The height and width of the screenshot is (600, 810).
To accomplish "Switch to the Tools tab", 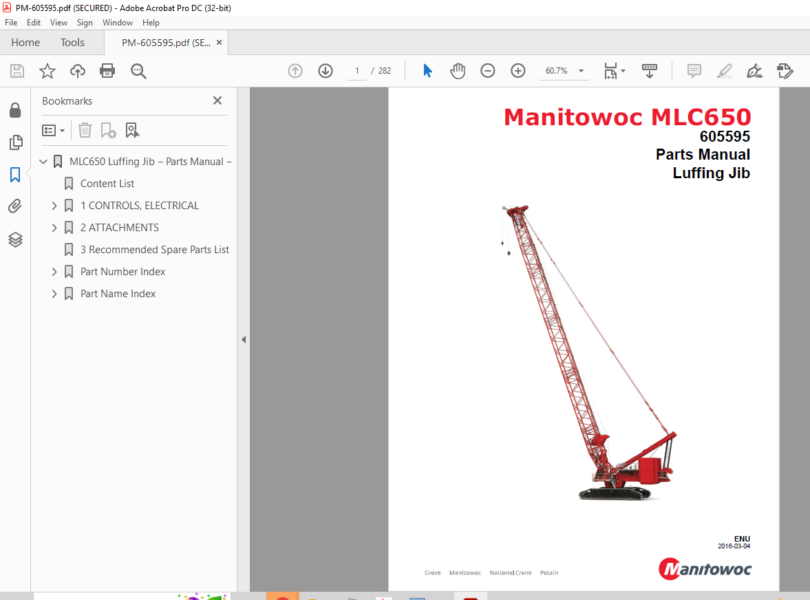I will 72,43.
